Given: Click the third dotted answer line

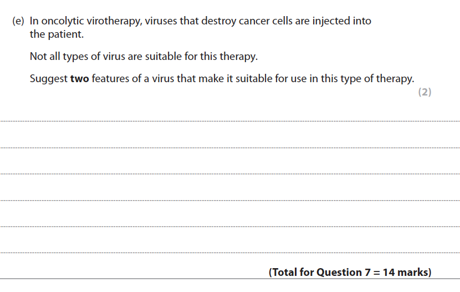Looking at the screenshot, I should click(x=230, y=173).
